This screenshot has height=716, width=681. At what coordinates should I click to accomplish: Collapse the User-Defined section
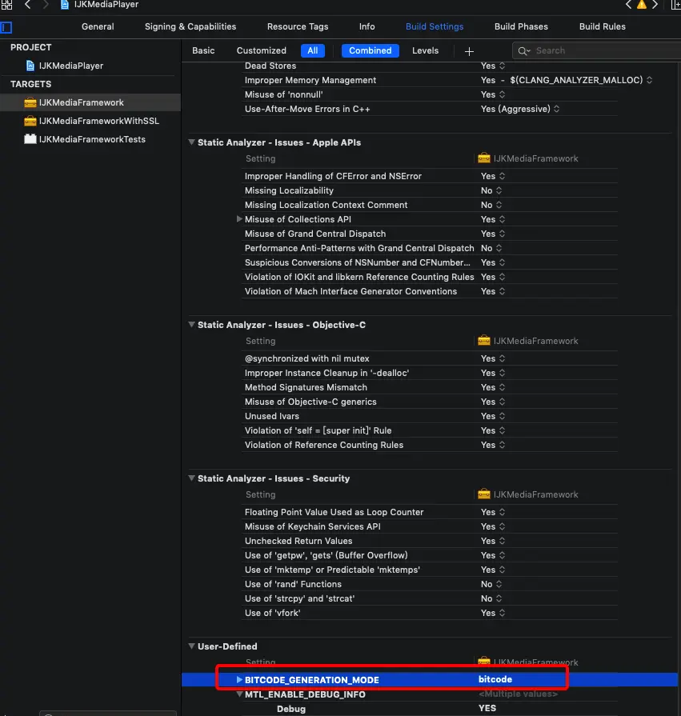[x=191, y=646]
